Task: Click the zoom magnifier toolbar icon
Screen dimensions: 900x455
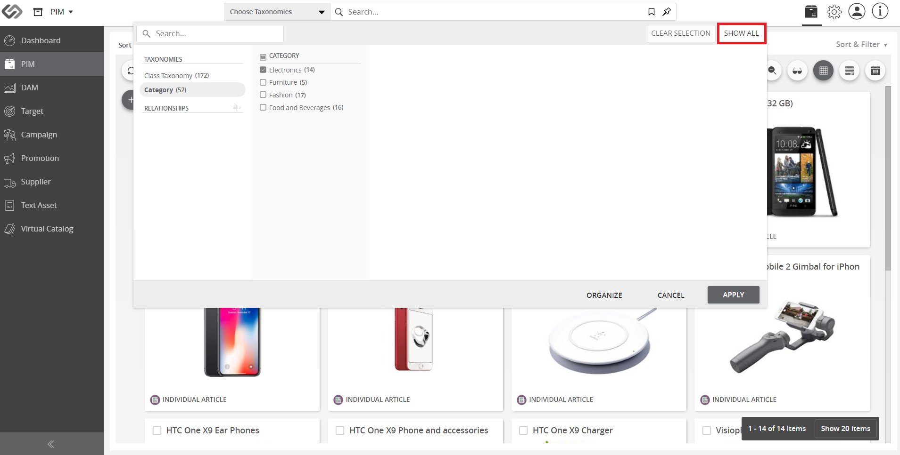Action: 772,71
